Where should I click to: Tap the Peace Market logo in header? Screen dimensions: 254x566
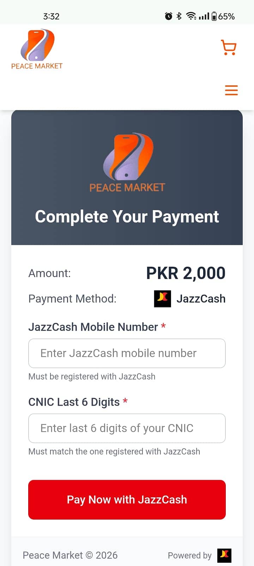37,49
